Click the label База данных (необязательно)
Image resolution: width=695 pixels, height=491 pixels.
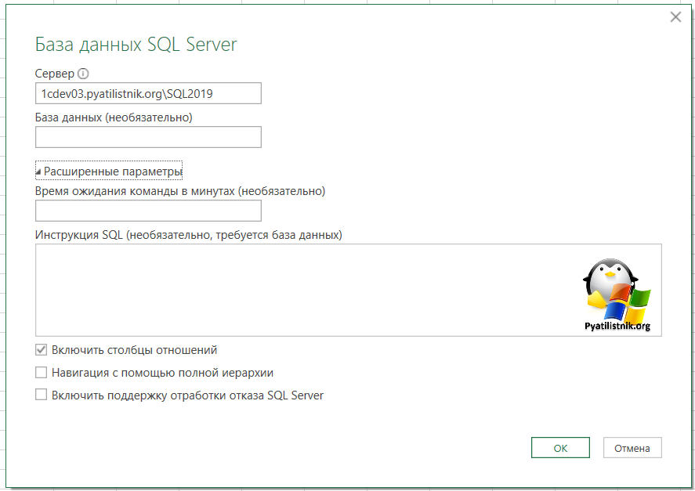click(x=114, y=117)
